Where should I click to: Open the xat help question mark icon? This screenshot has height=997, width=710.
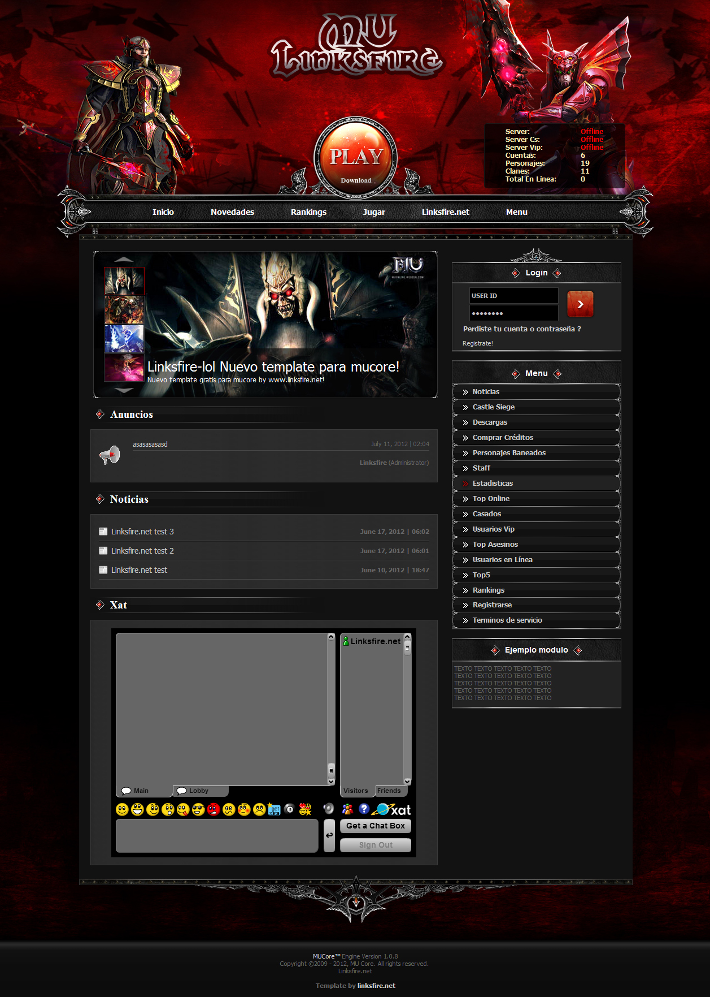pyautogui.click(x=364, y=809)
